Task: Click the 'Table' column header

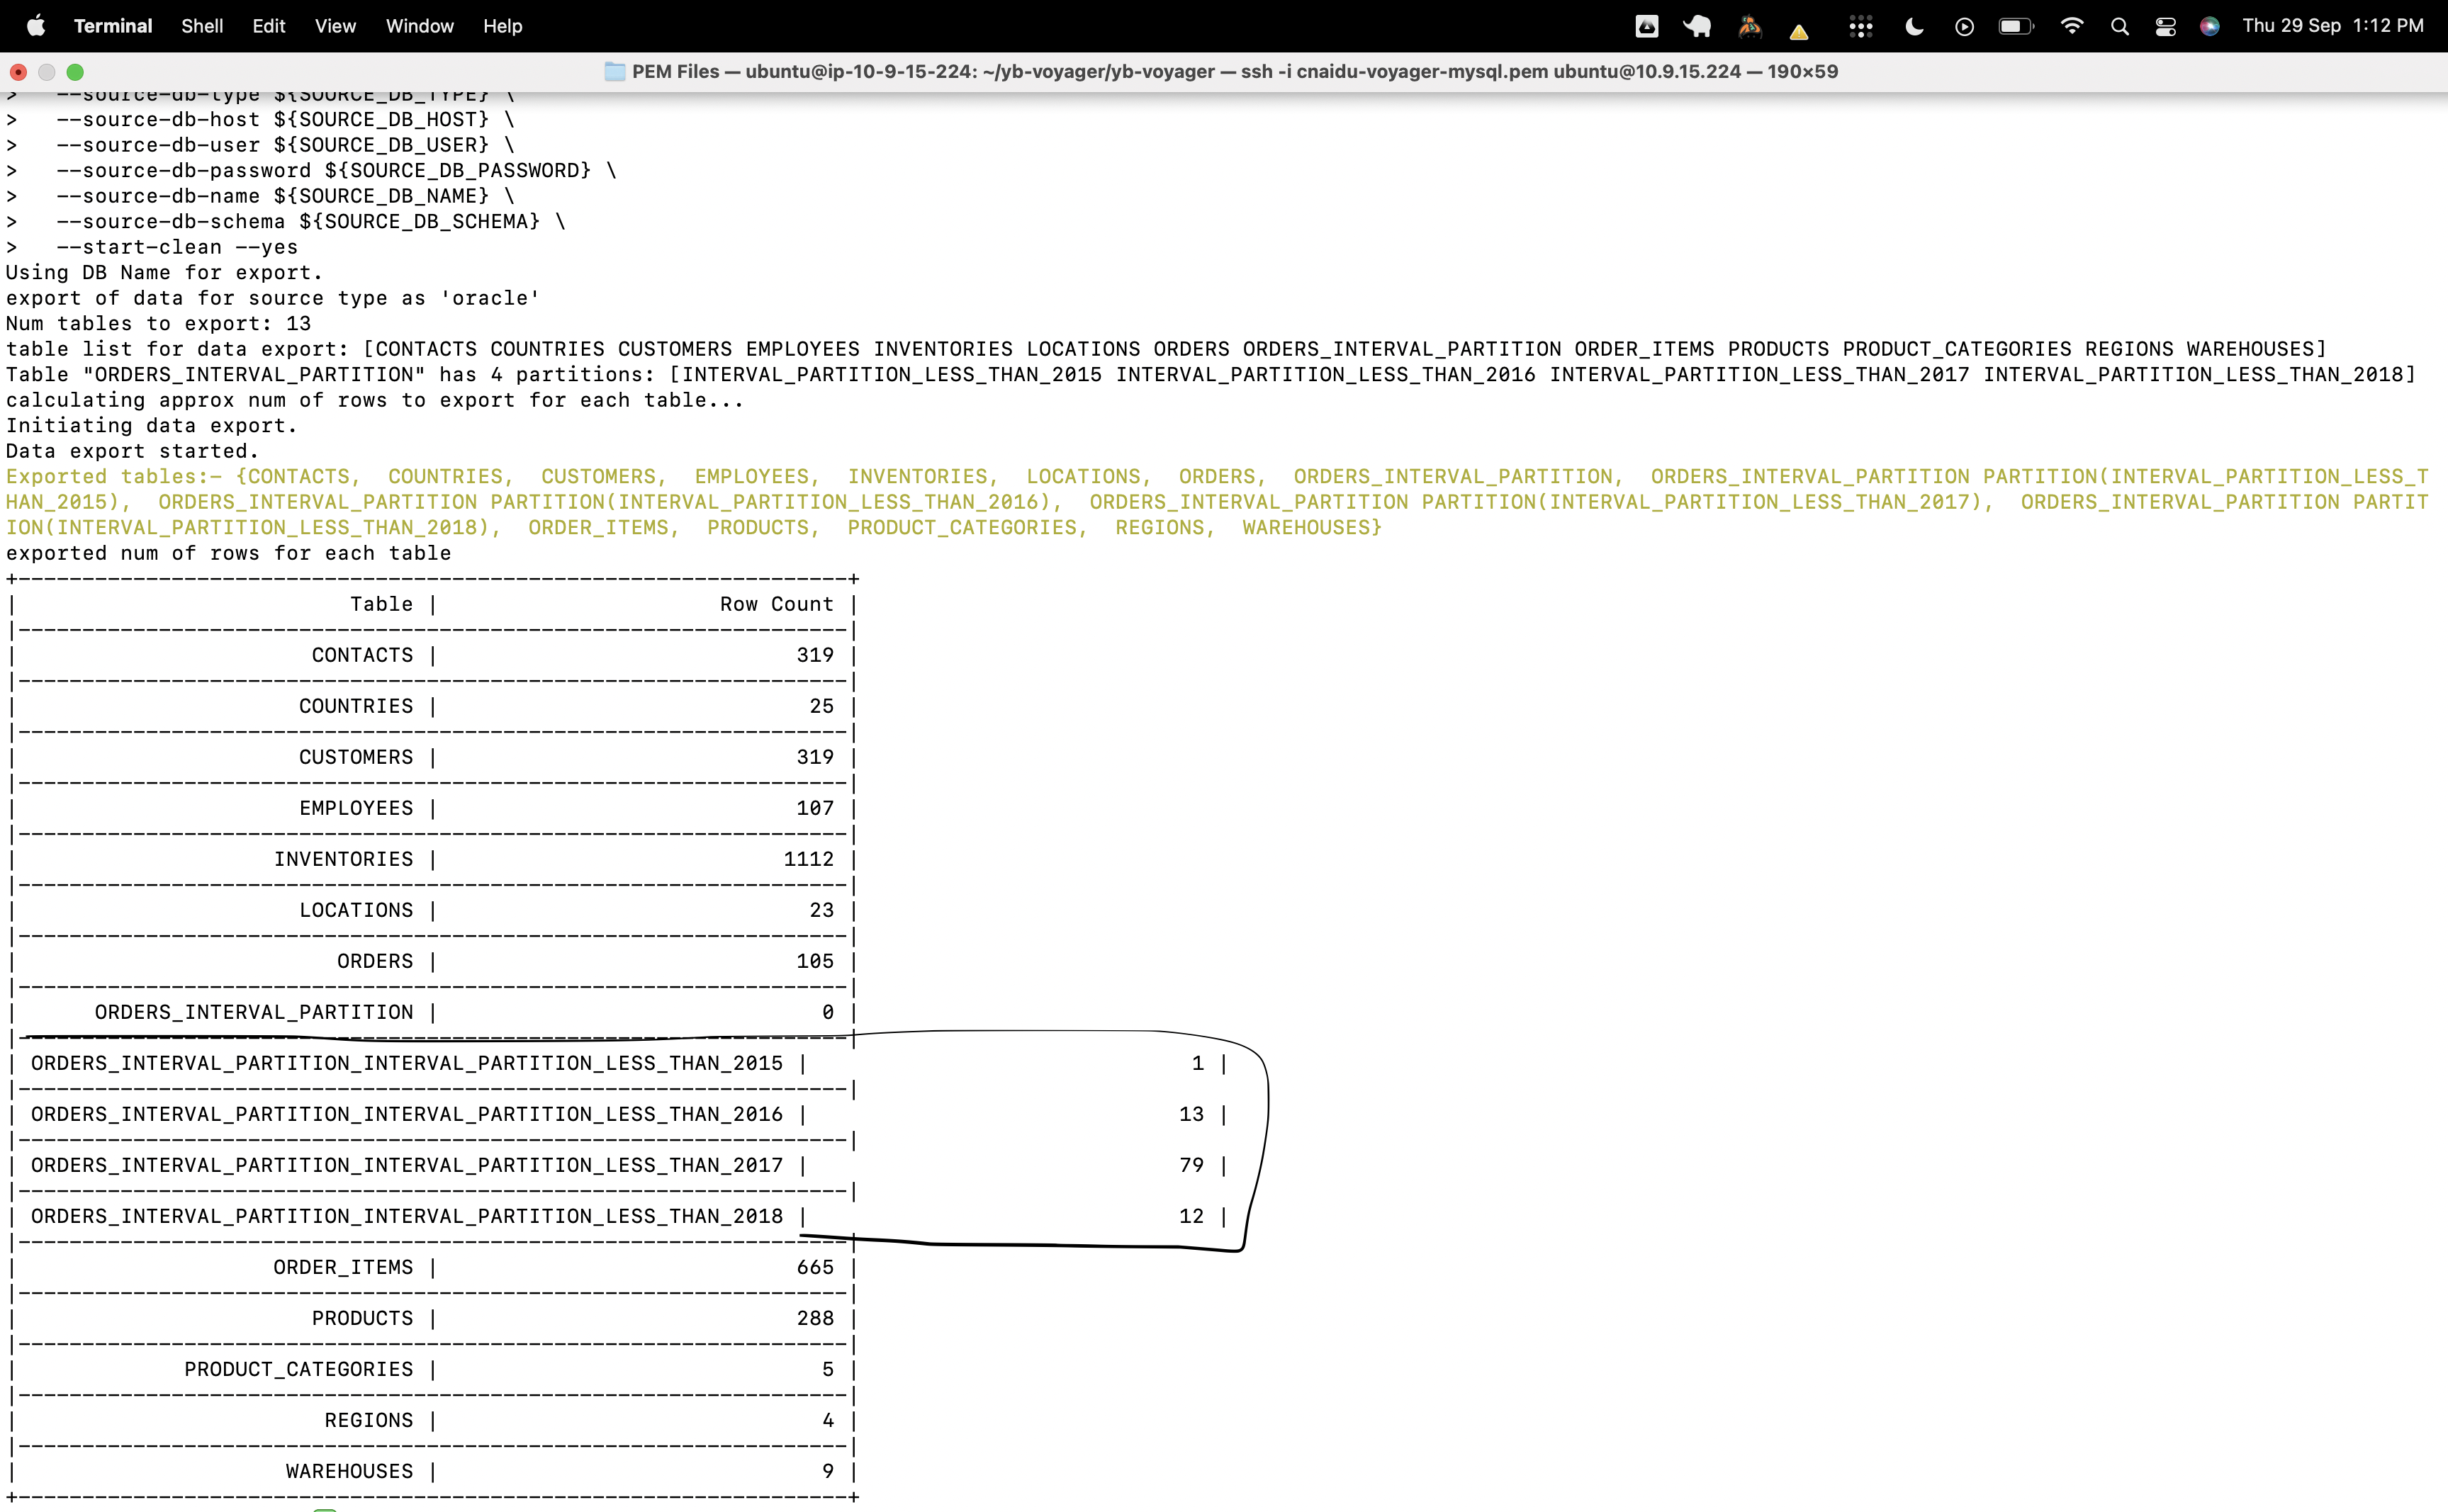Action: [x=381, y=604]
